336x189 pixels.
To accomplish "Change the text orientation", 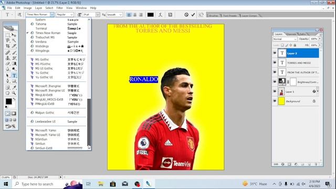I will (19, 15).
